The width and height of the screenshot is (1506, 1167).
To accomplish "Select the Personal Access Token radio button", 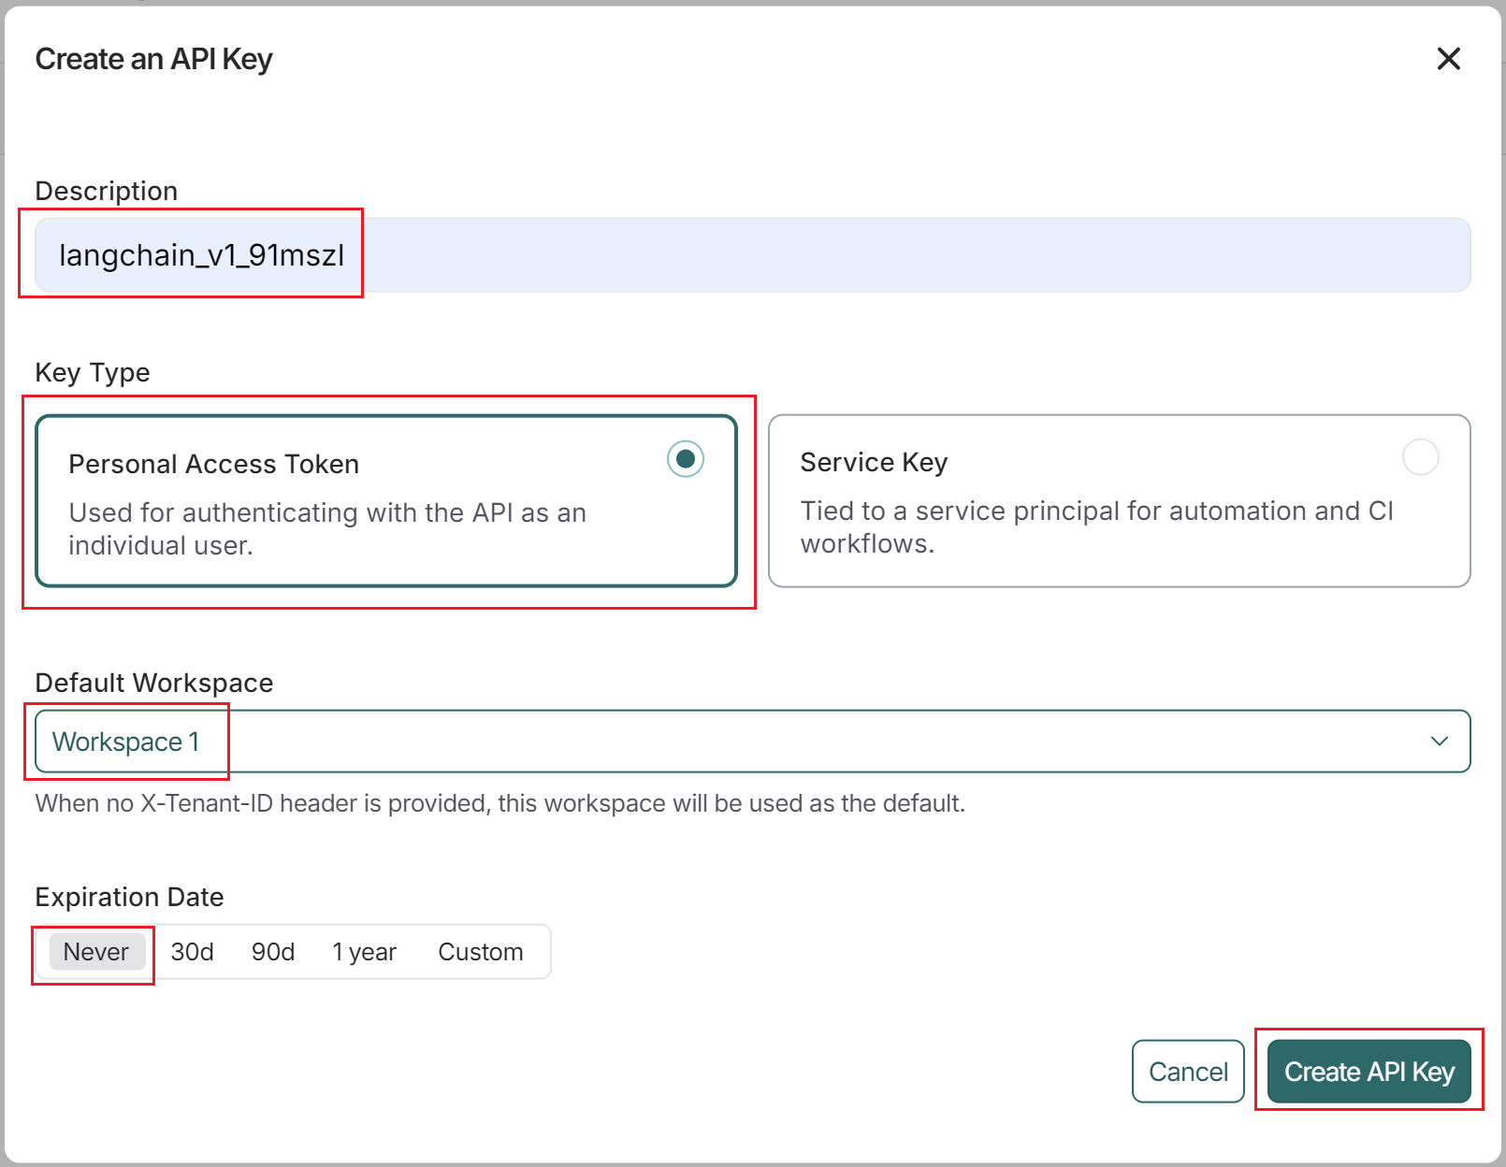I will (x=686, y=459).
